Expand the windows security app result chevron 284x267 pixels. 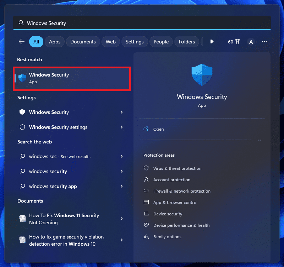point(121,186)
